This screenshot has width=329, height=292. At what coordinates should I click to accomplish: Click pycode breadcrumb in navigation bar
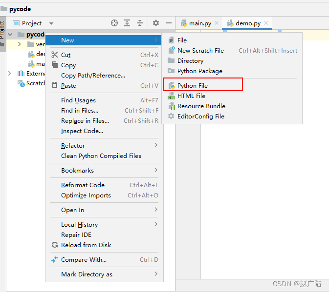(x=16, y=9)
